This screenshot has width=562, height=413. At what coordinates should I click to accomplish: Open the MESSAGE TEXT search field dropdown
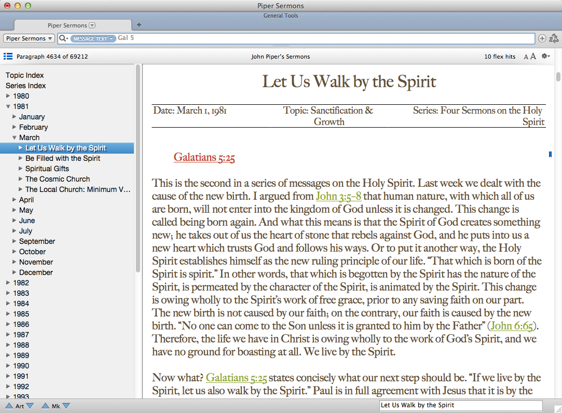click(x=93, y=38)
